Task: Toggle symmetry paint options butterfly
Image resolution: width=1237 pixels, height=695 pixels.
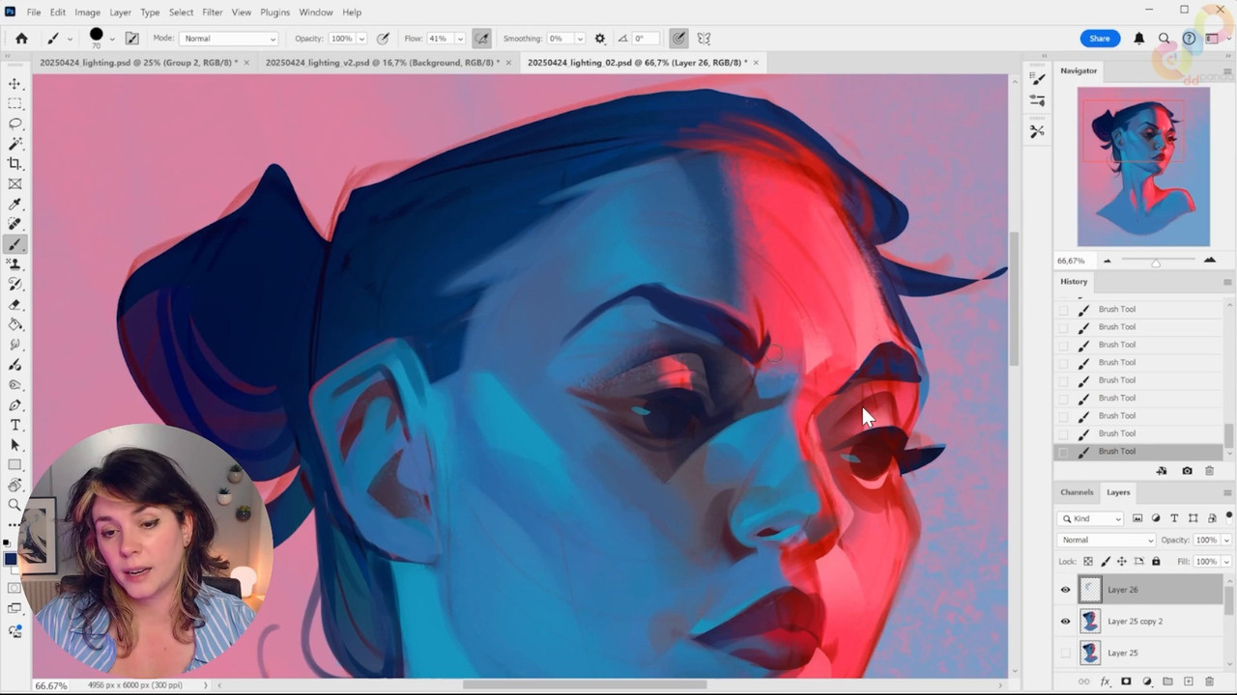Action: coord(704,39)
